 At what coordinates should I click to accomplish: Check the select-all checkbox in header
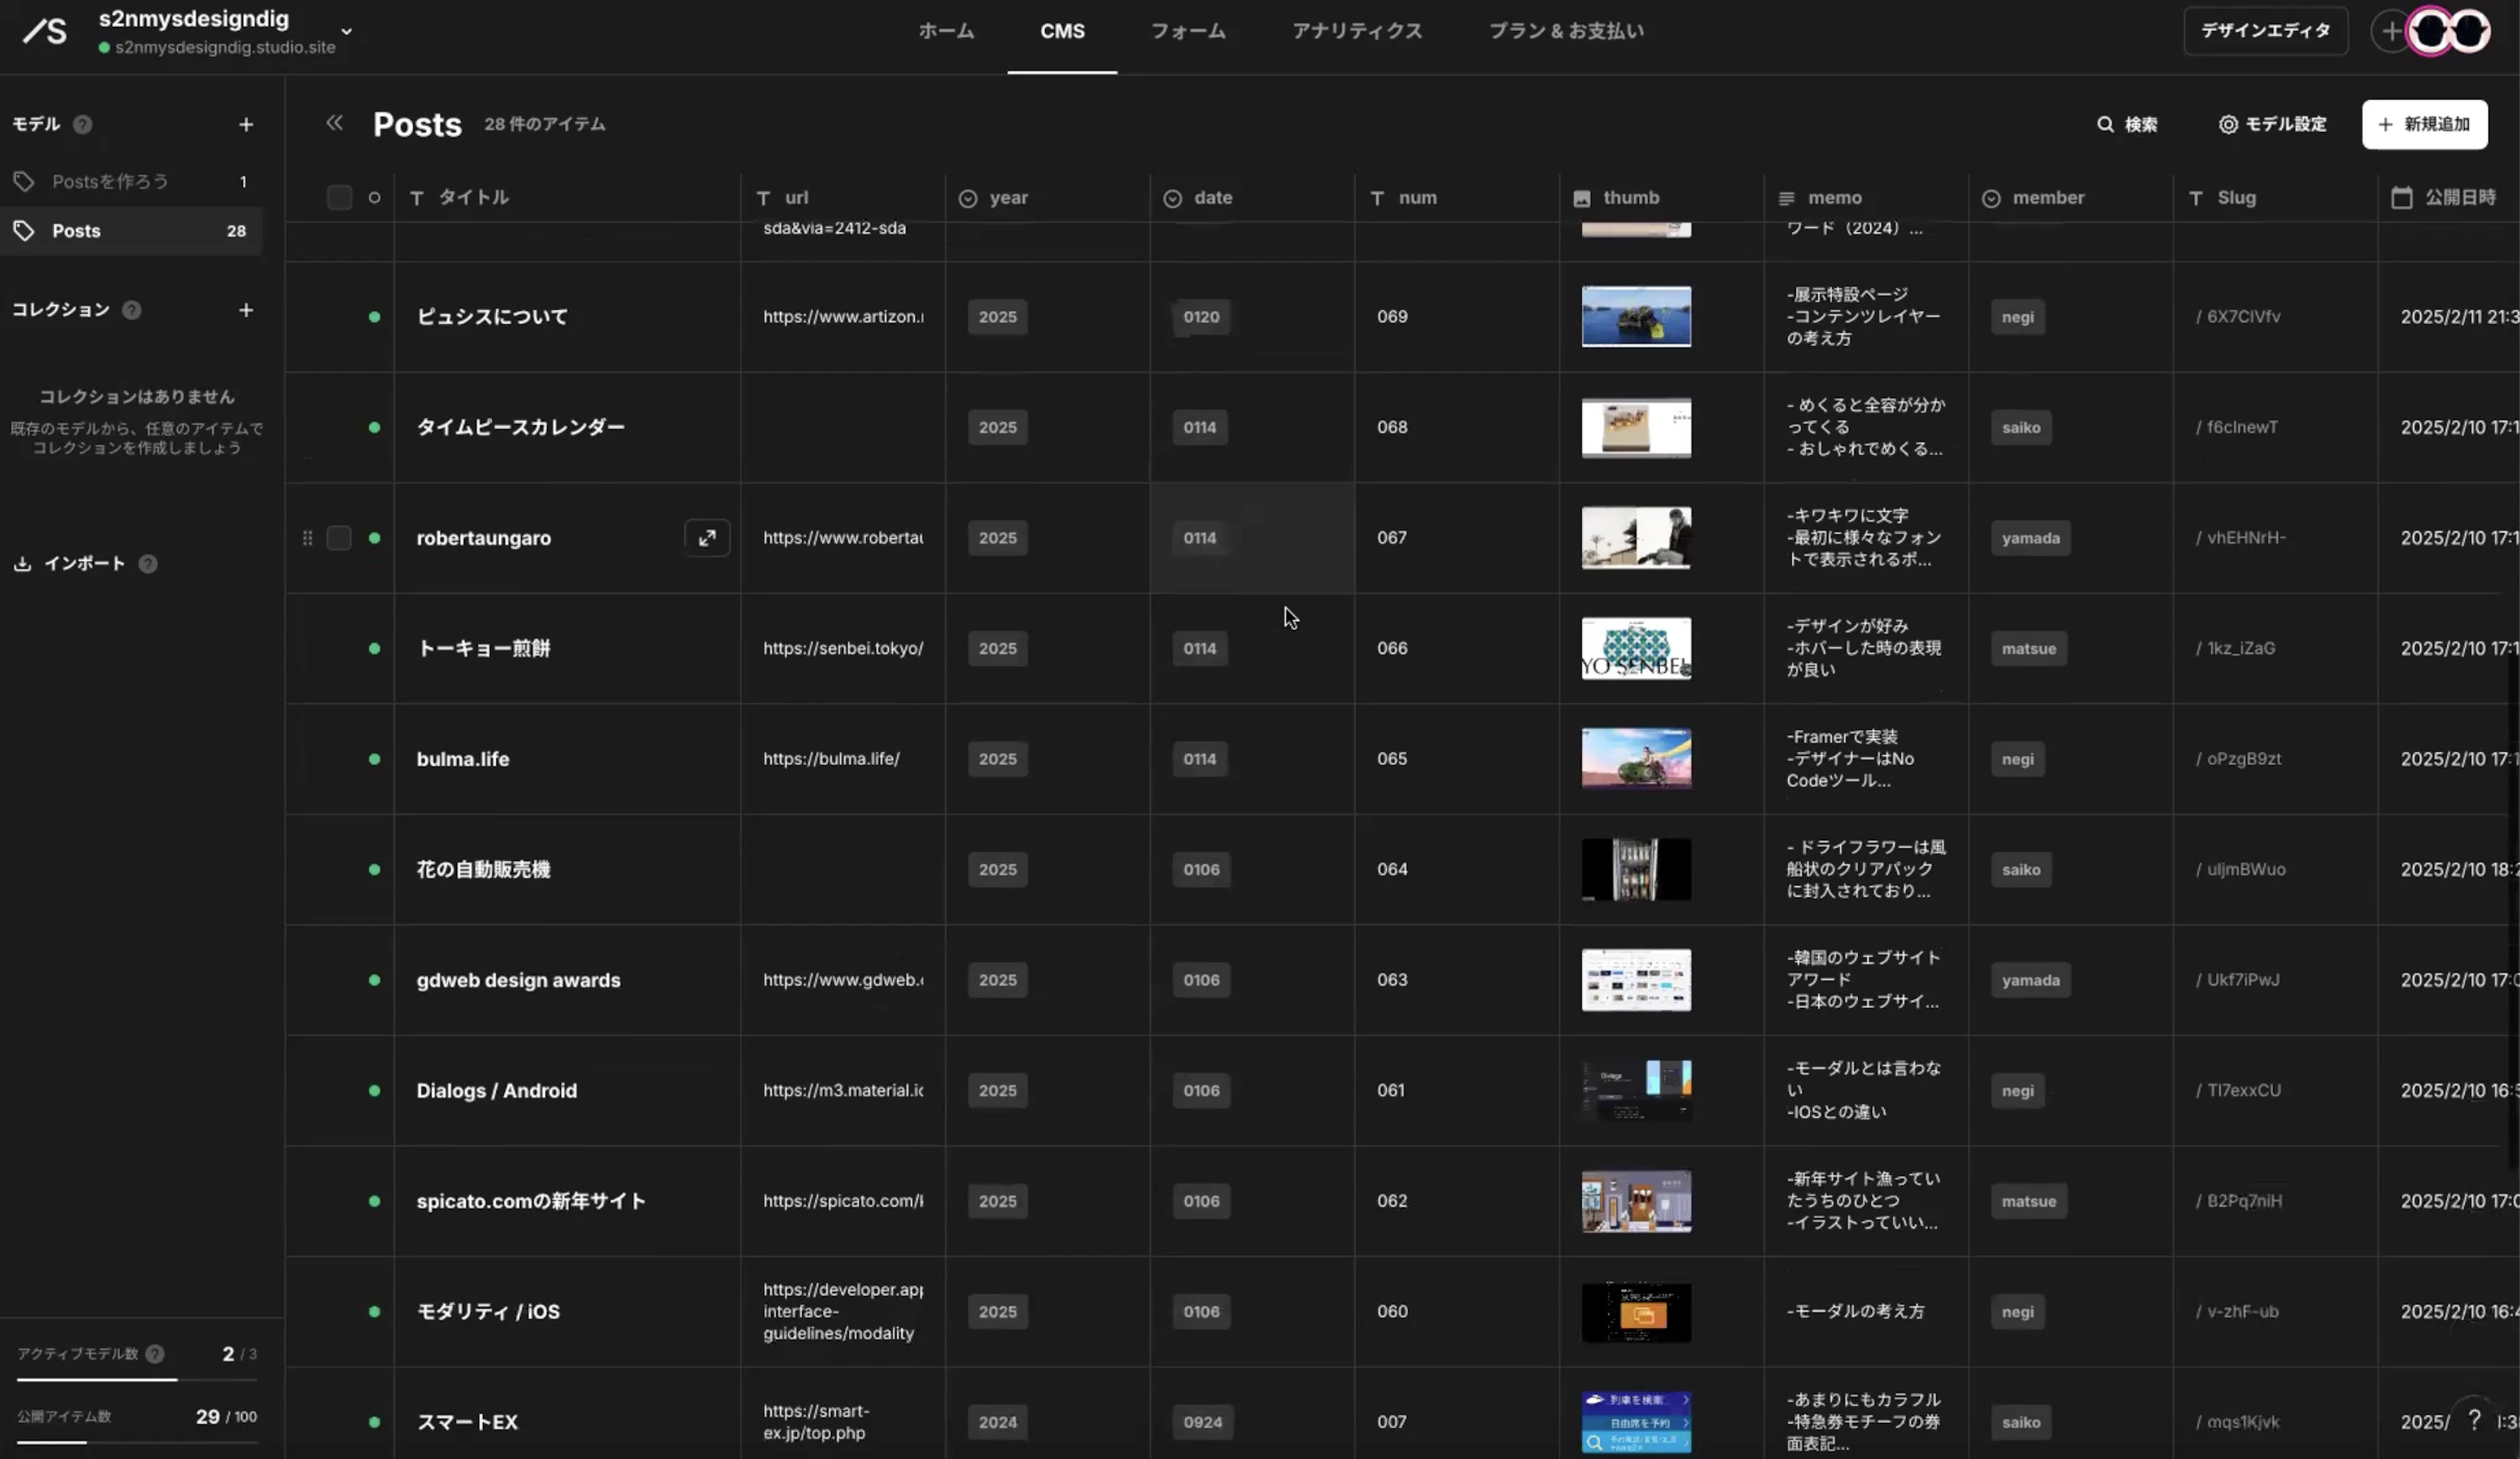[x=339, y=198]
